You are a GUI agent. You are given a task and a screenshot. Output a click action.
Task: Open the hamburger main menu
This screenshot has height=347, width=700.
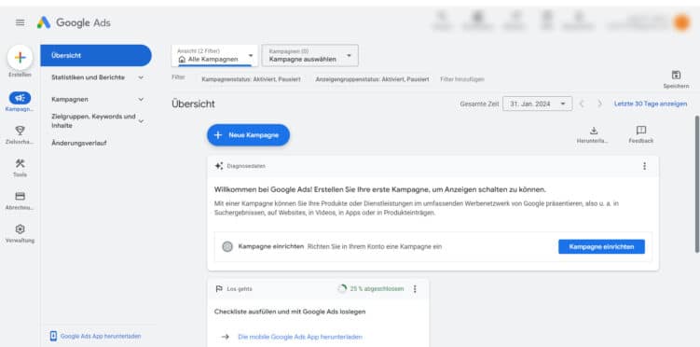pos(21,22)
